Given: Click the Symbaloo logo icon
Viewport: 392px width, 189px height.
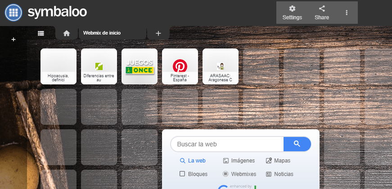Looking at the screenshot, I should [x=14, y=13].
